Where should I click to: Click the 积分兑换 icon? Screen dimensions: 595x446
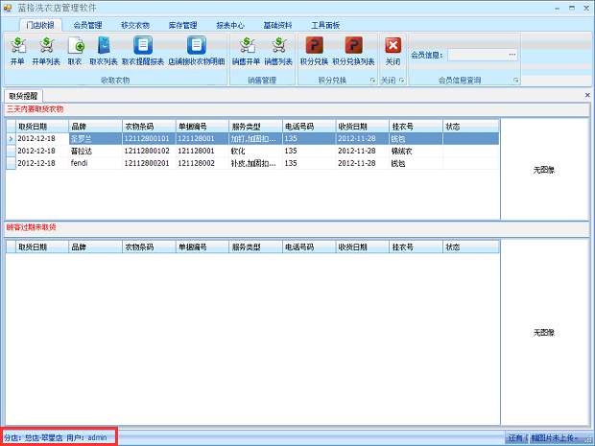click(314, 45)
